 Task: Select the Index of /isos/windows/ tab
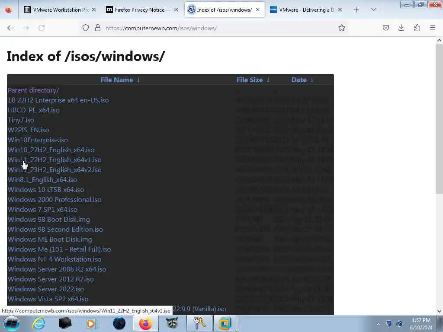pos(225,10)
